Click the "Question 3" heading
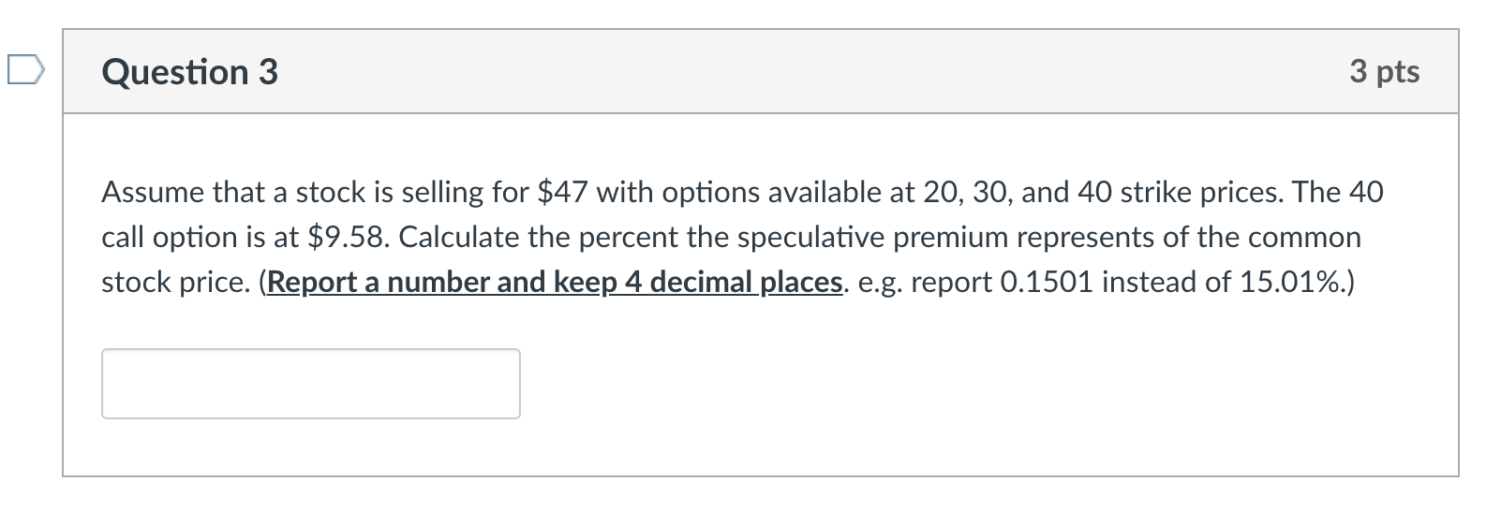Image resolution: width=1501 pixels, height=511 pixels. coord(189,72)
